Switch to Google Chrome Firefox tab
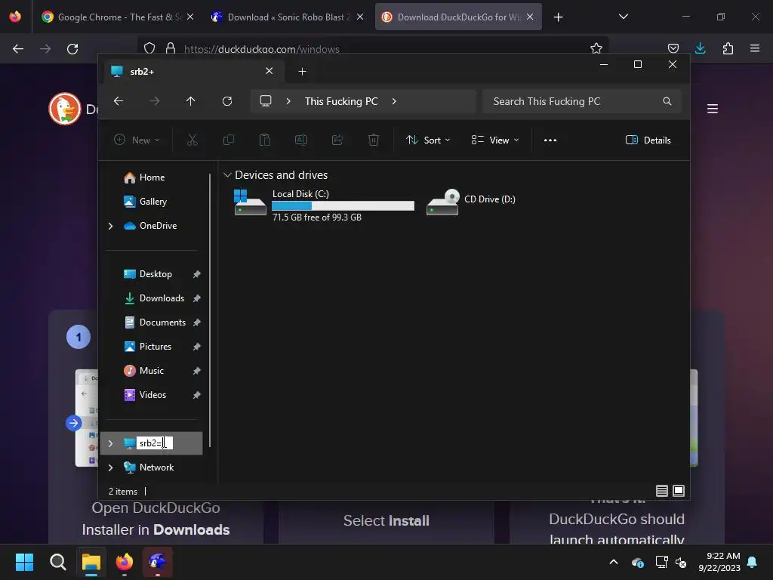This screenshot has height=580, width=773. (x=118, y=17)
